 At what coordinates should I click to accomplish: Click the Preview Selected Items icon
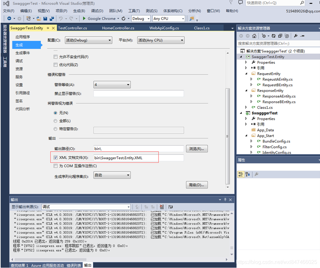303,36
